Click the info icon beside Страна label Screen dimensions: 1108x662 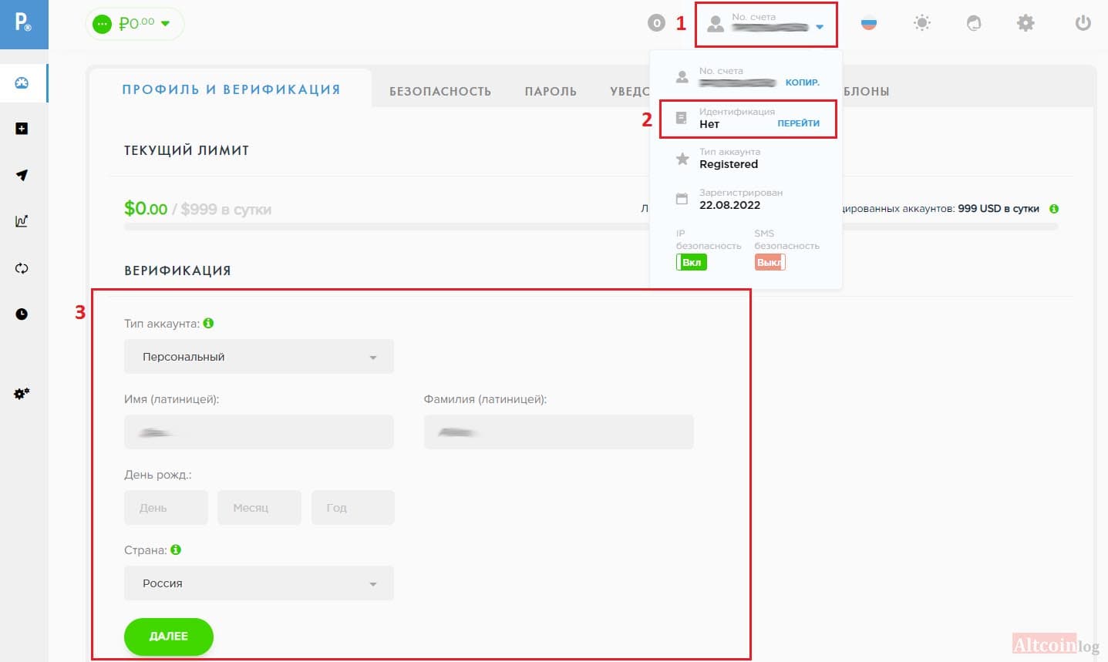pos(176,550)
